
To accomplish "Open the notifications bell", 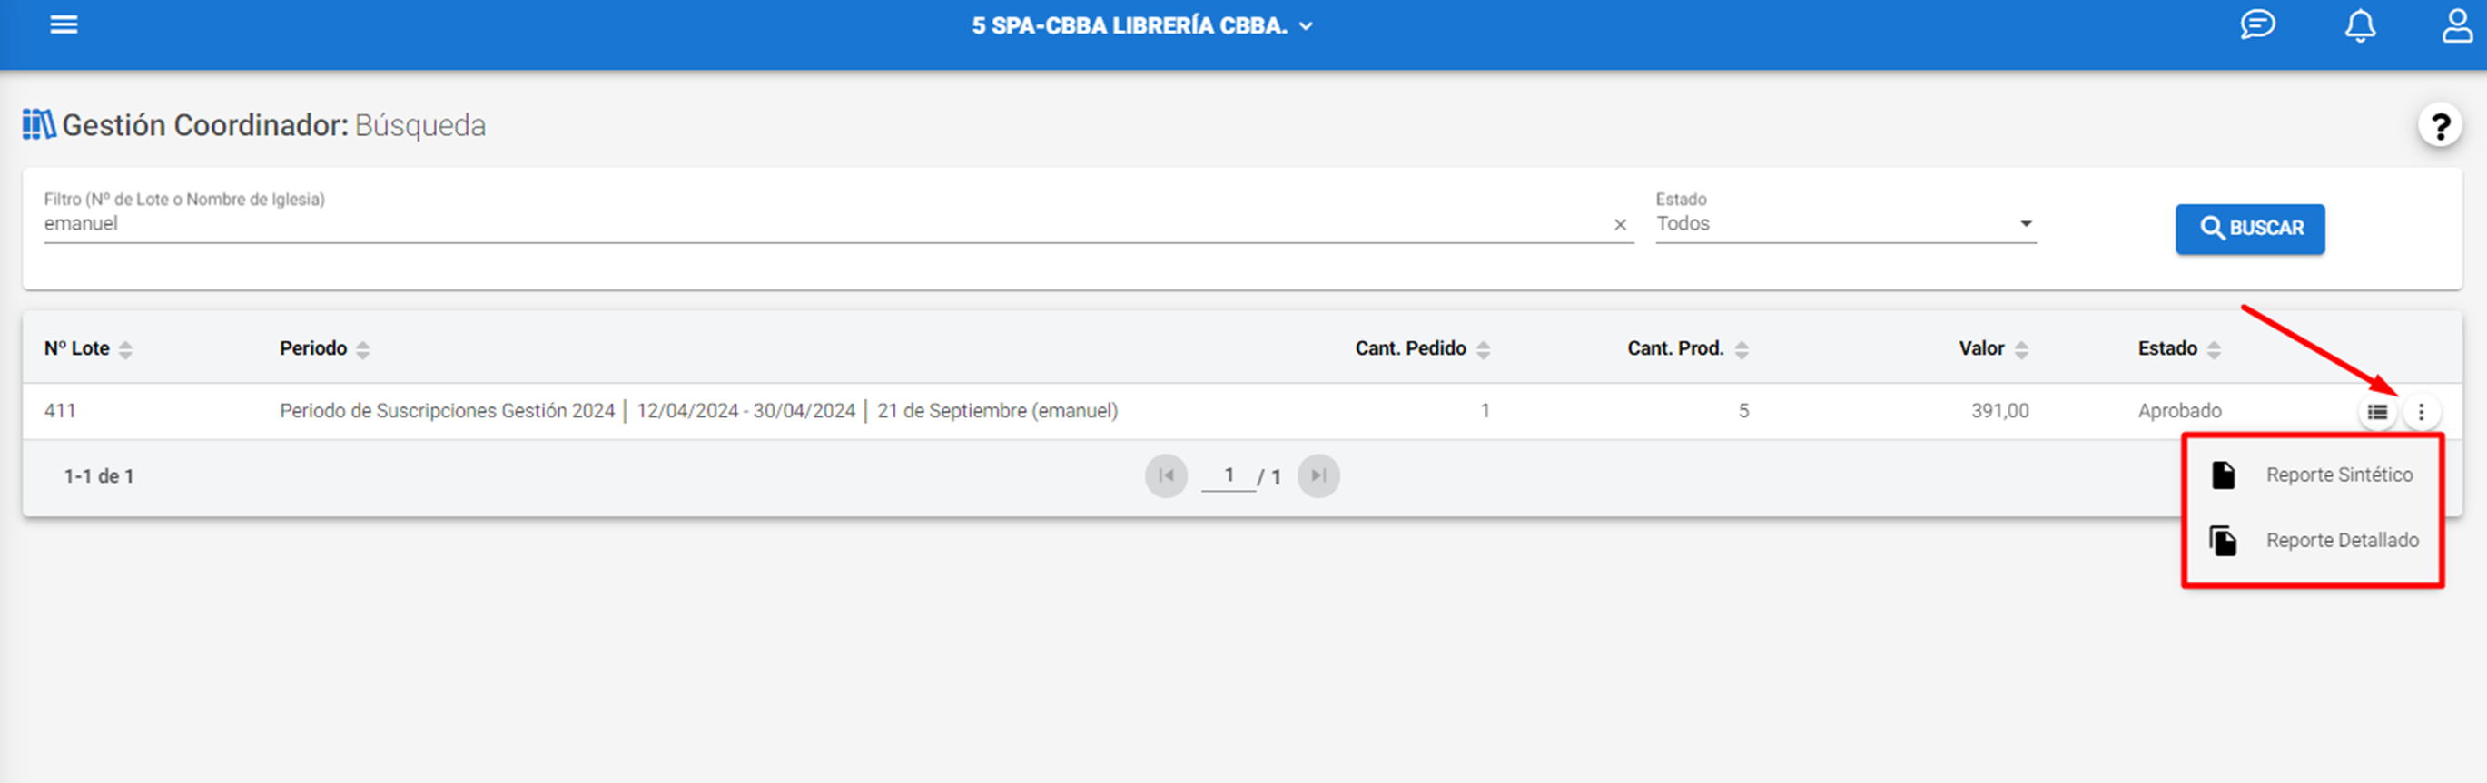I will pyautogui.click(x=2360, y=25).
